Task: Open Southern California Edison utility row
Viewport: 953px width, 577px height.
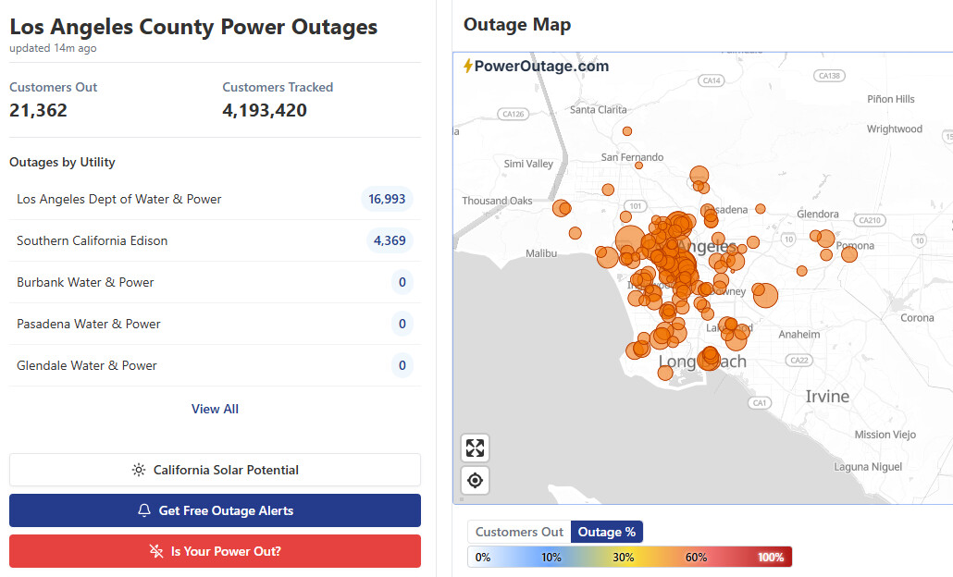Action: click(215, 240)
